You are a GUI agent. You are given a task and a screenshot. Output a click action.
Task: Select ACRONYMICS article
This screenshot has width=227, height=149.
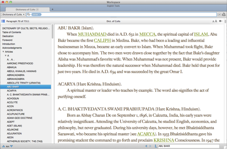tap(15, 110)
